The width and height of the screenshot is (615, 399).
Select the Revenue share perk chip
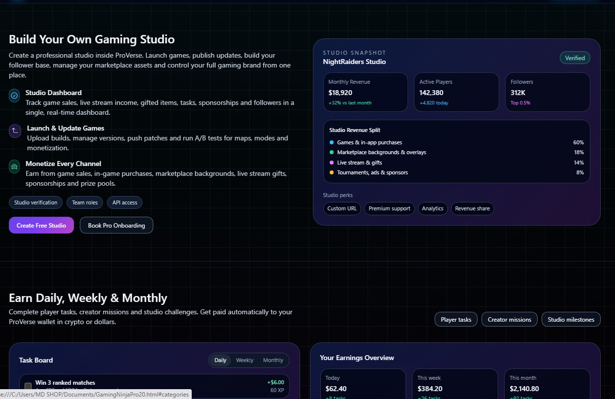coord(472,208)
